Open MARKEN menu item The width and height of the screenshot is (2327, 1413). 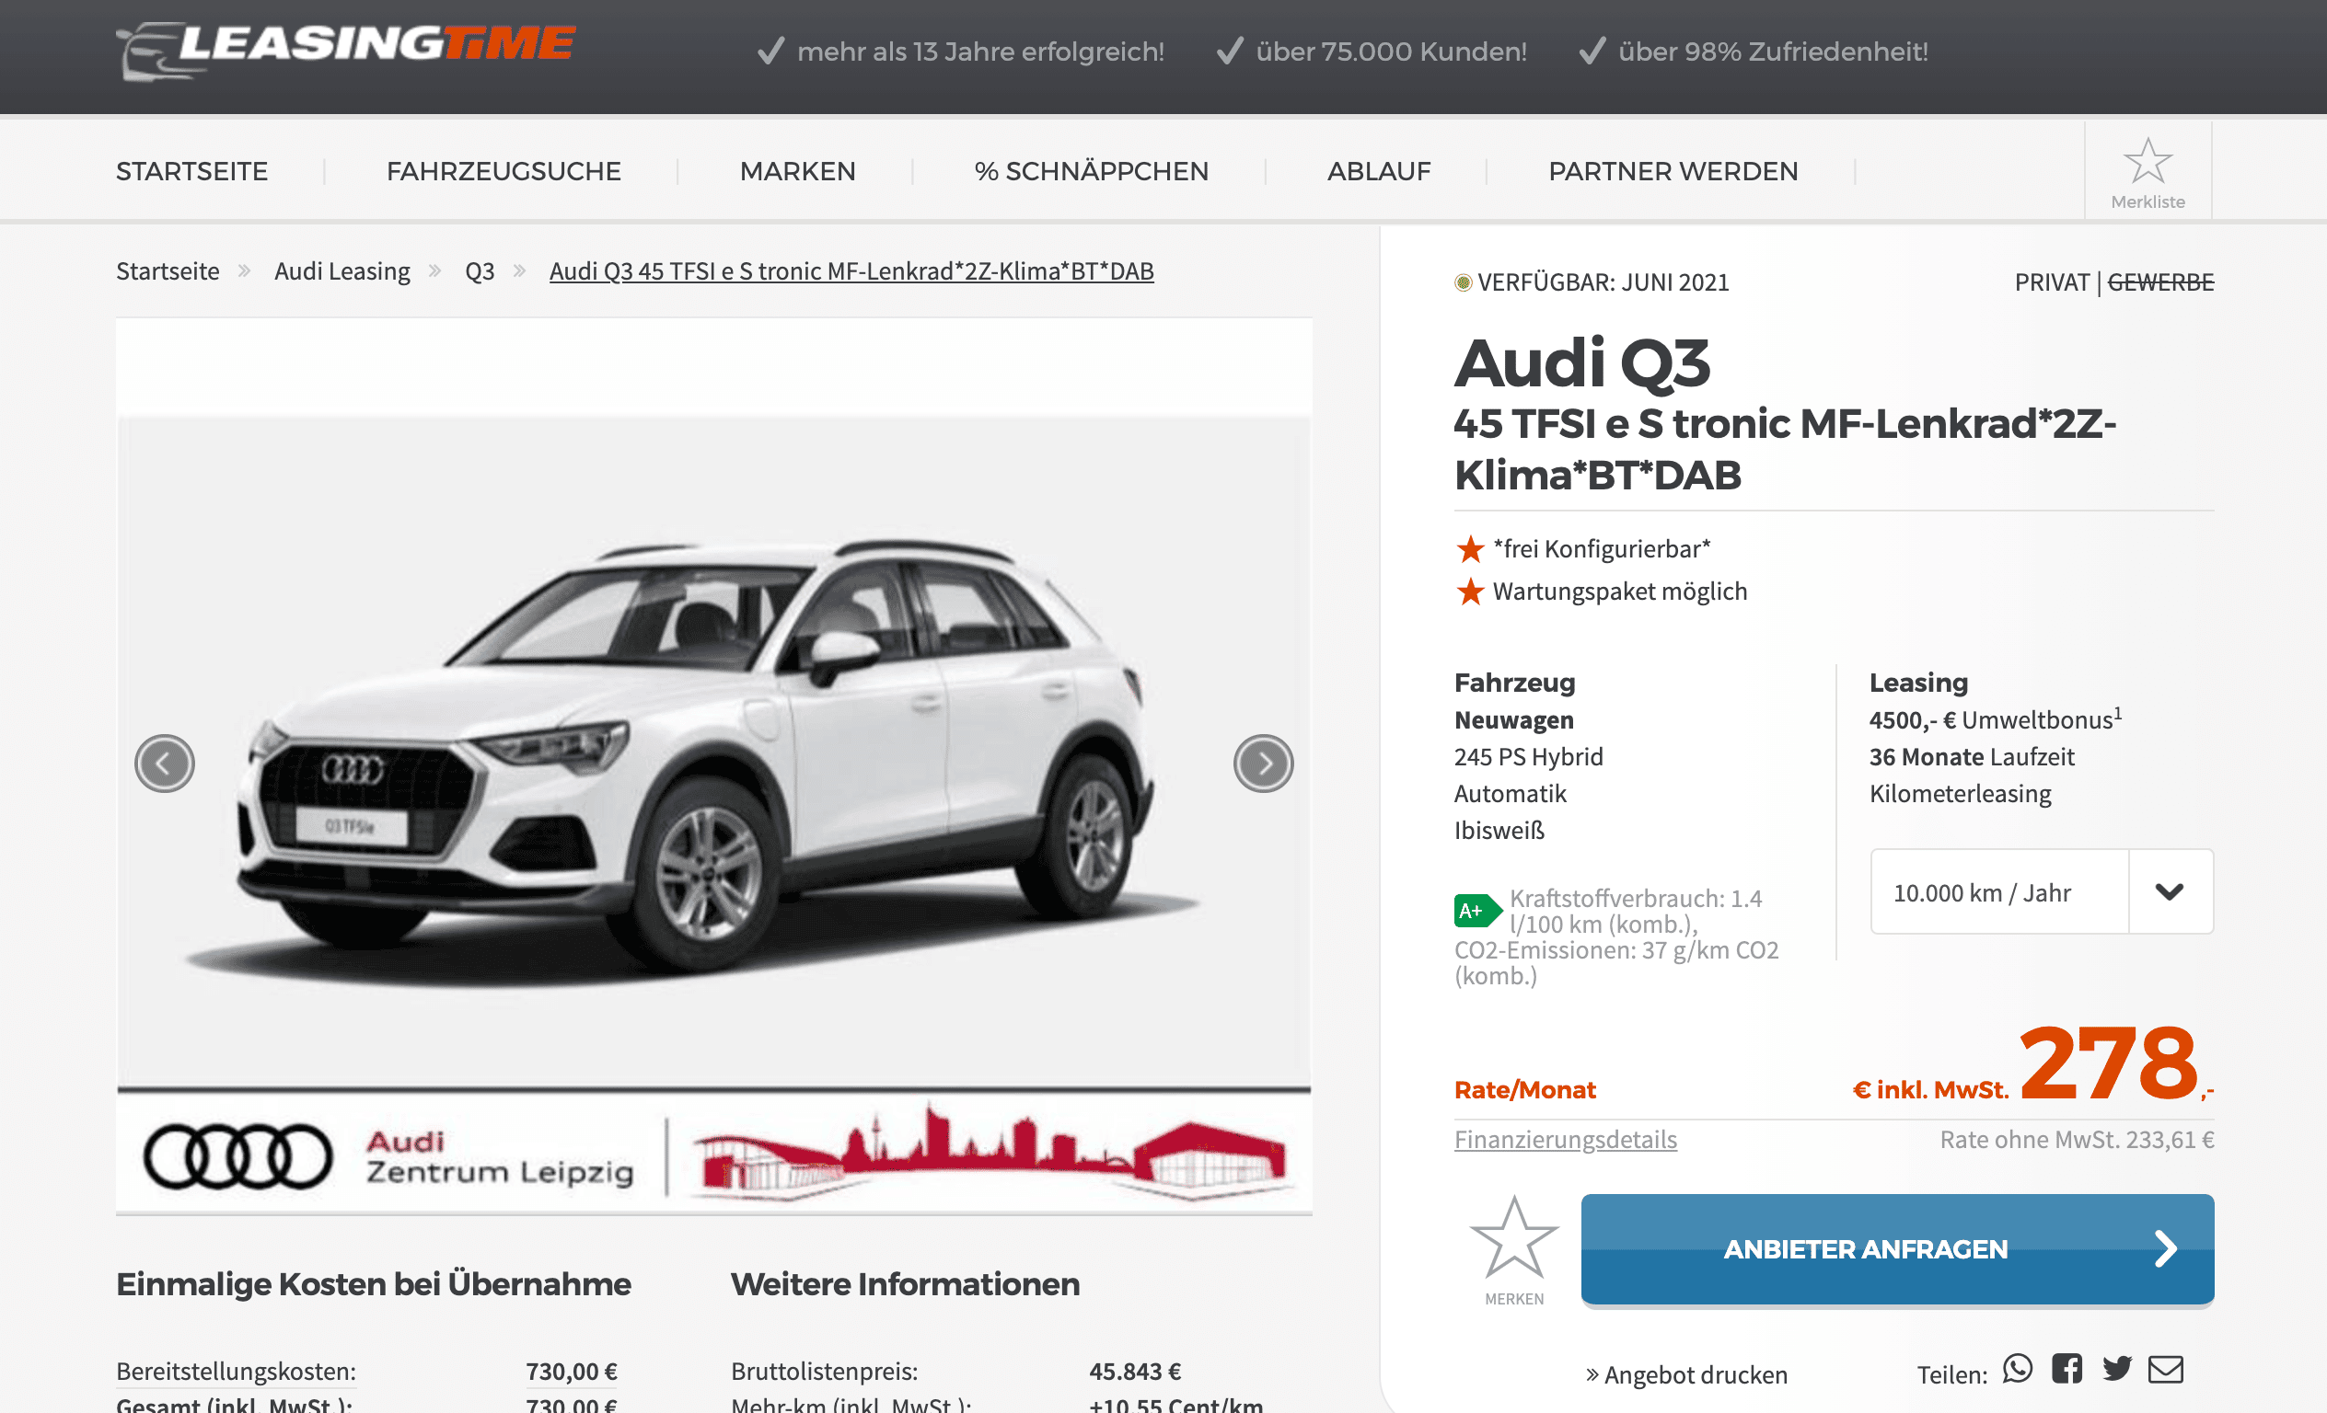pyautogui.click(x=797, y=171)
